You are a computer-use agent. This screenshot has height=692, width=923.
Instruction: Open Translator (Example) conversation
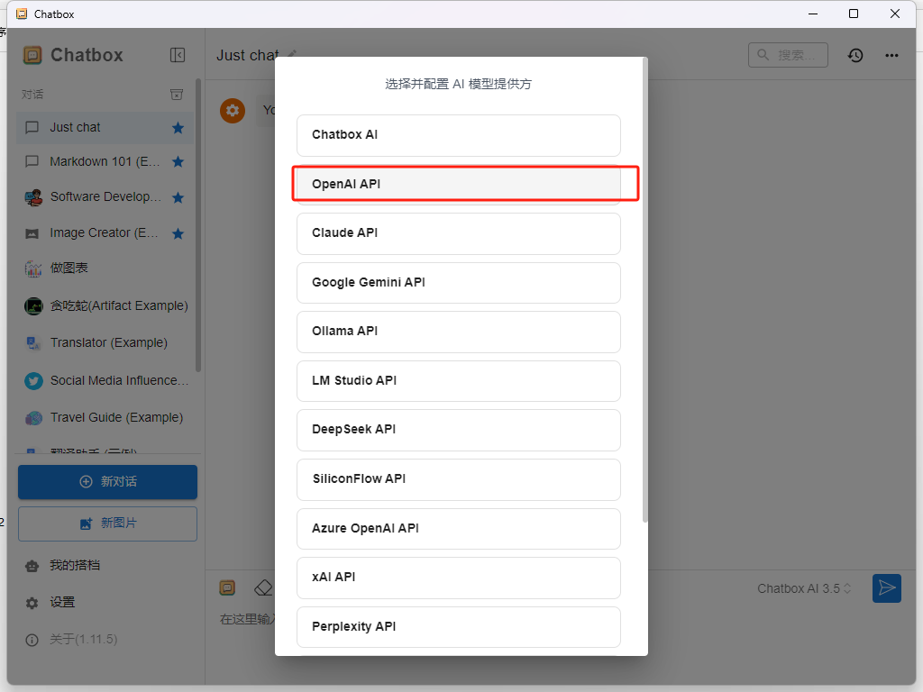pos(109,342)
